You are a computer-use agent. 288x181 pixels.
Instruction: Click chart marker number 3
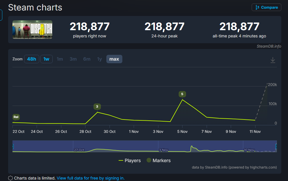[x=97, y=106]
